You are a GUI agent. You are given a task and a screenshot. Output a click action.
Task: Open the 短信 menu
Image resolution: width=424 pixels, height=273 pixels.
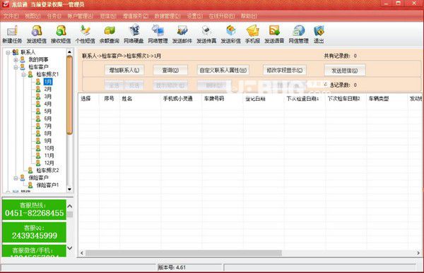coord(108,16)
